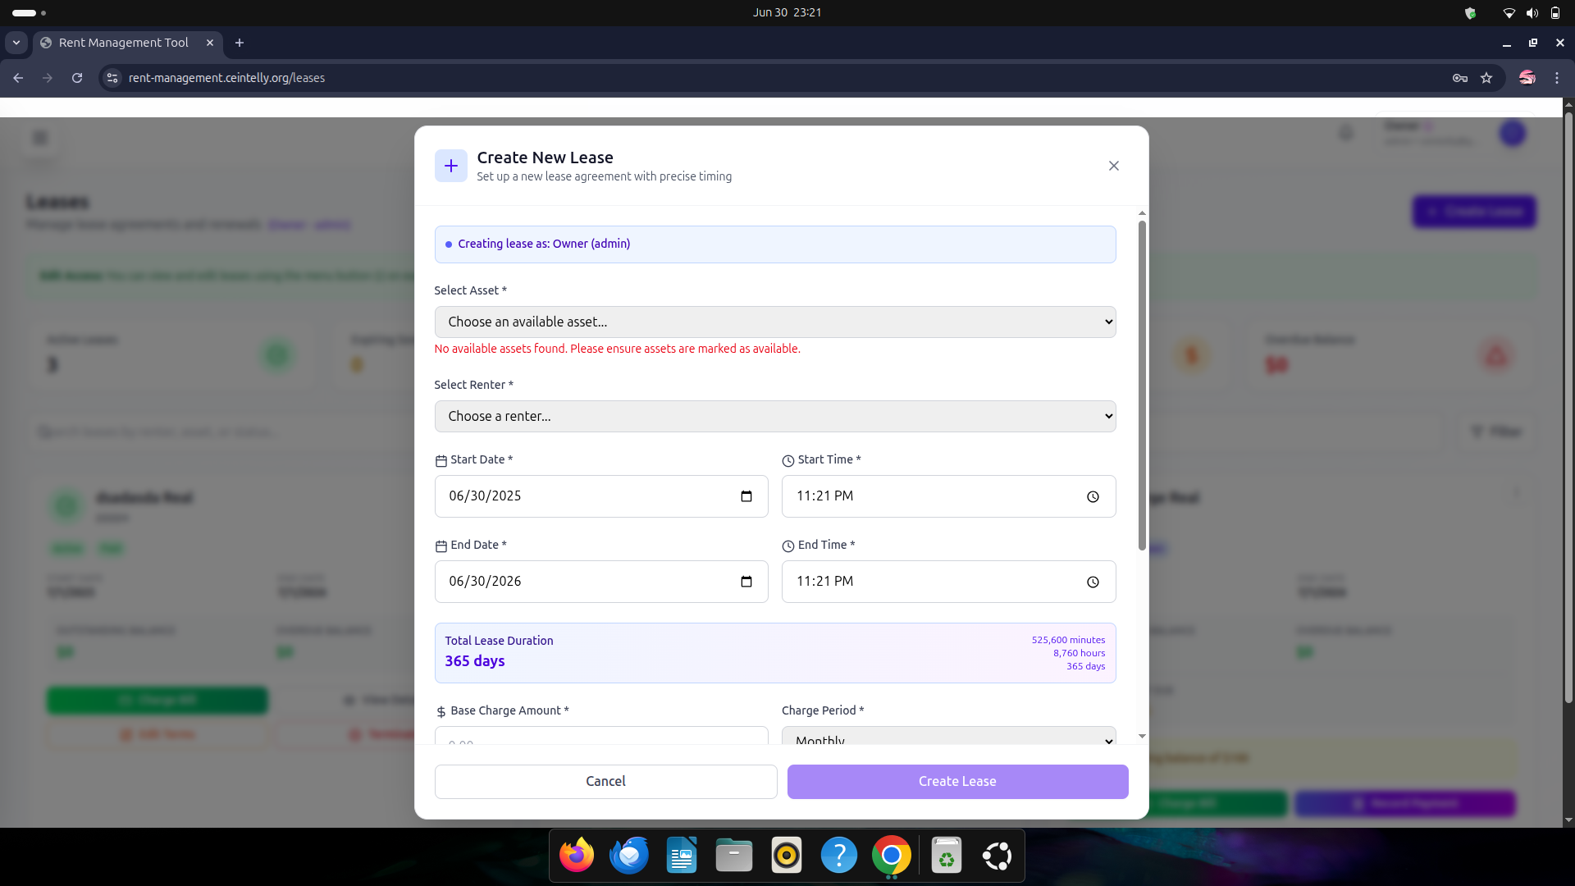Click the Base Charge Amount field
The image size is (1575, 886).
click(x=600, y=737)
